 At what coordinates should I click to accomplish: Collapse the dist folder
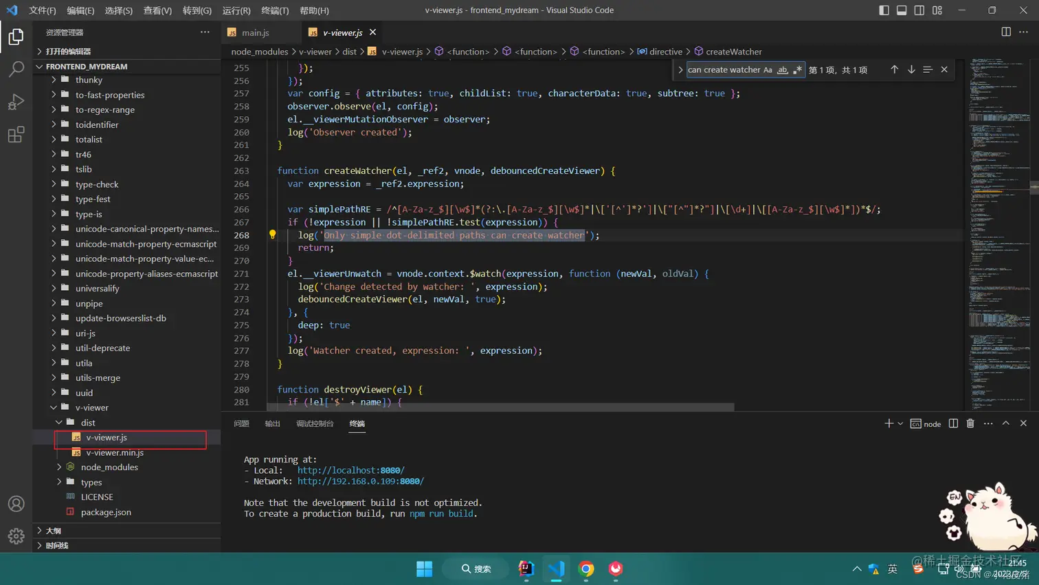pos(87,423)
